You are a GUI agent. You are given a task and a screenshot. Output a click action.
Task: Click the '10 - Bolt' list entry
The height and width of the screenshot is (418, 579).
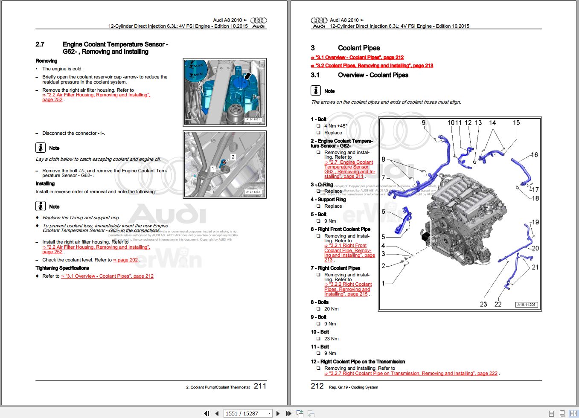pos(320,332)
